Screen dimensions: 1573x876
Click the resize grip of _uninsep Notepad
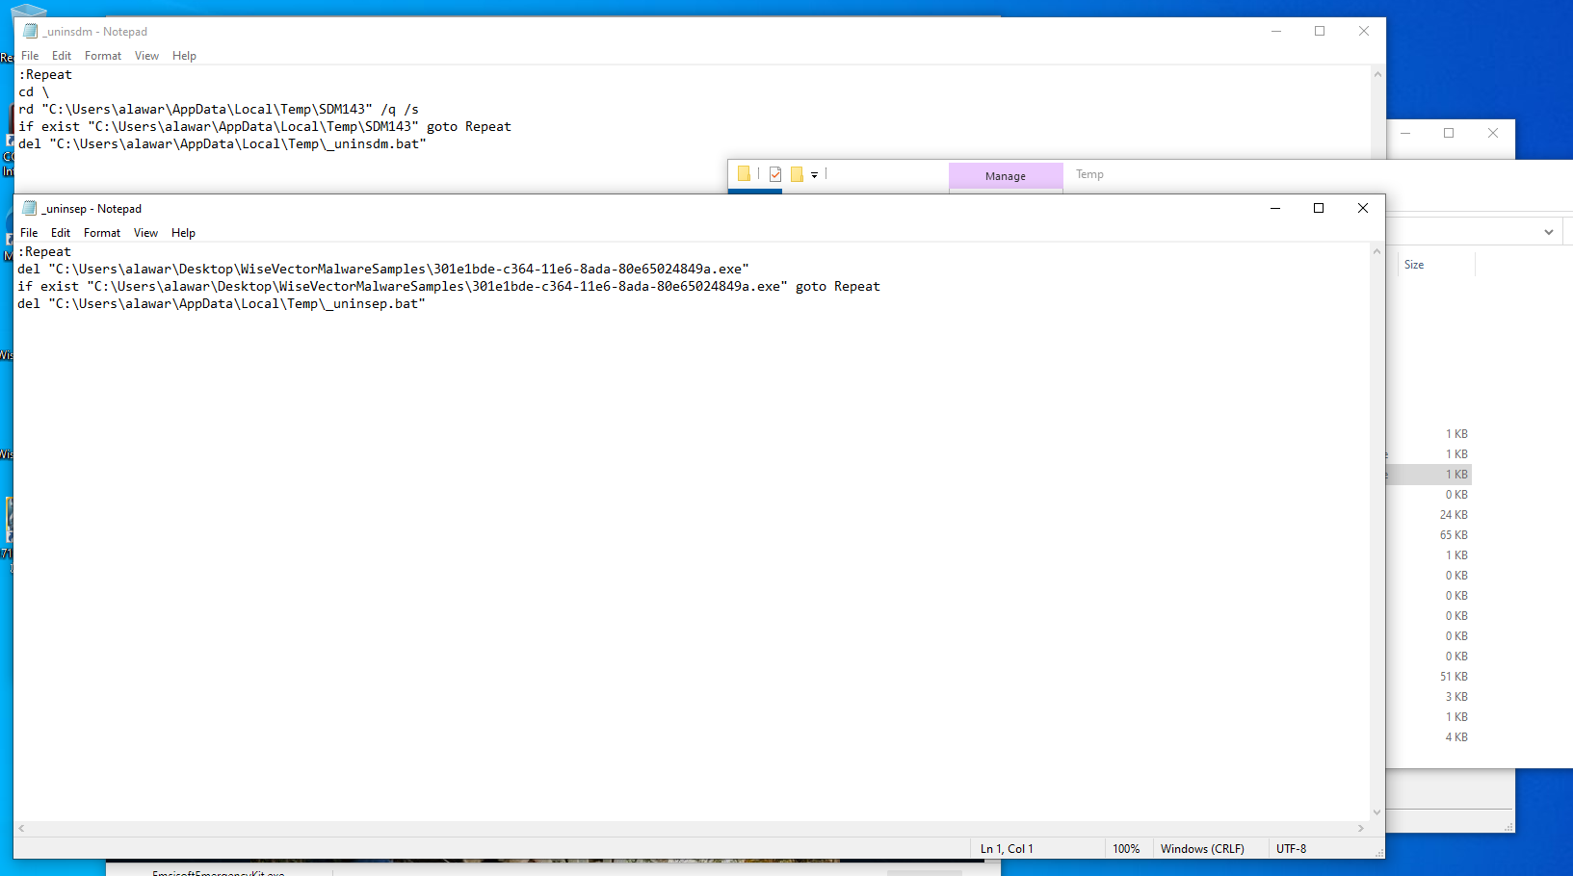(1379, 853)
